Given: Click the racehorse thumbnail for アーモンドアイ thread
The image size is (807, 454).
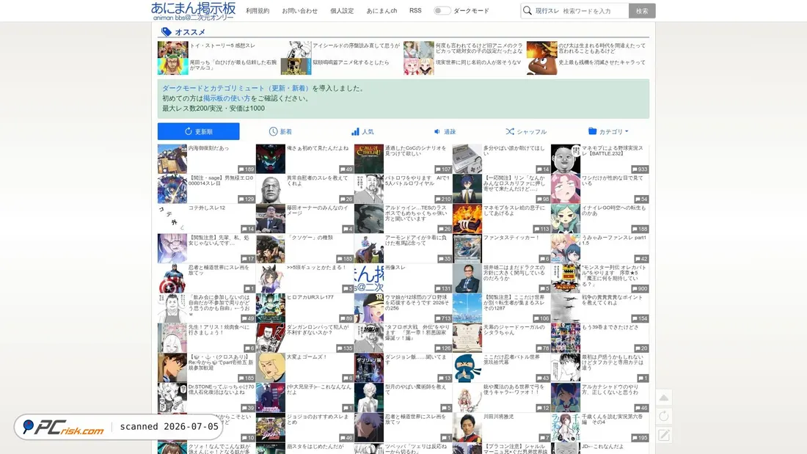Looking at the screenshot, I should point(368,249).
